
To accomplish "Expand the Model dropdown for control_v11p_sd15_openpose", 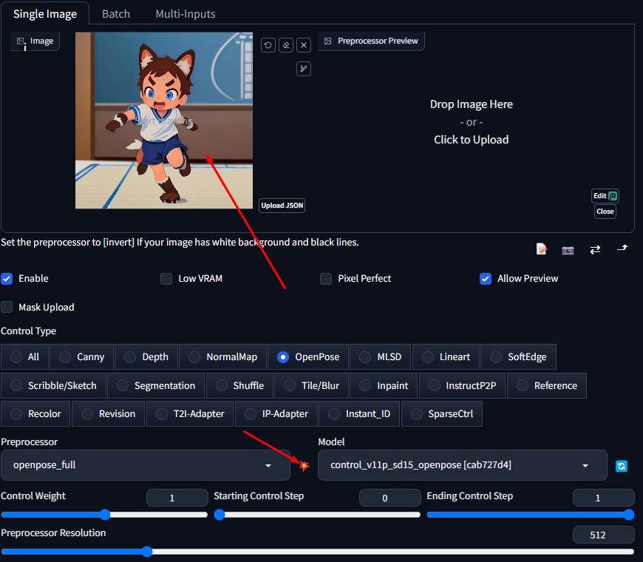I will coord(462,465).
